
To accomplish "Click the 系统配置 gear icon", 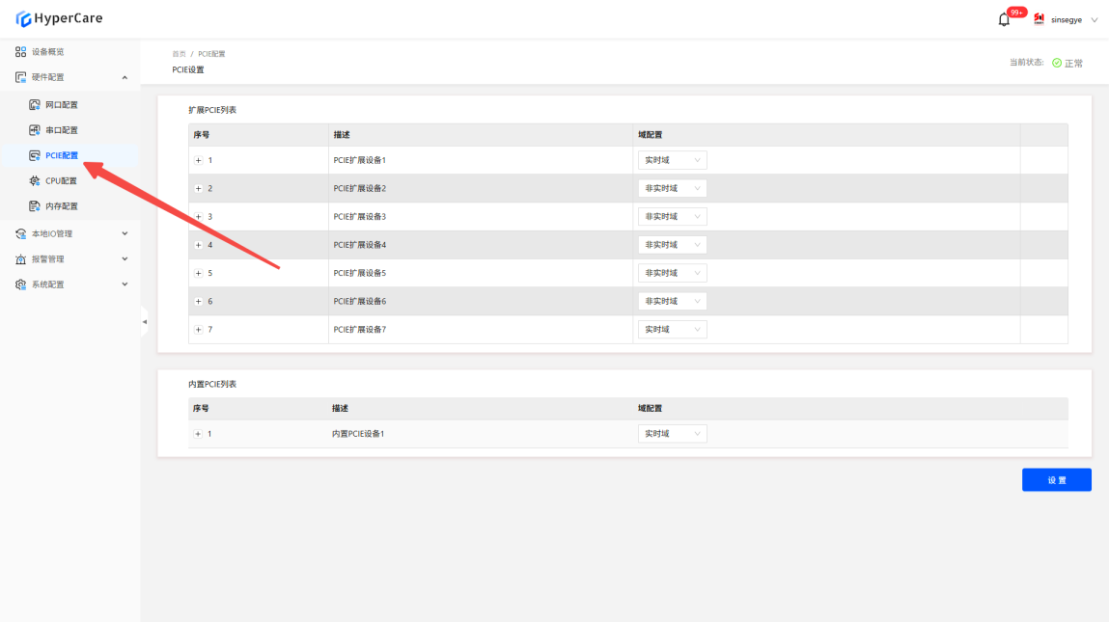I will pyautogui.click(x=20, y=284).
